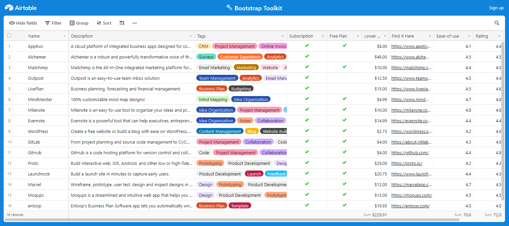Open the Lower column dropdown arrow
509x226 pixels.
tap(385, 36)
